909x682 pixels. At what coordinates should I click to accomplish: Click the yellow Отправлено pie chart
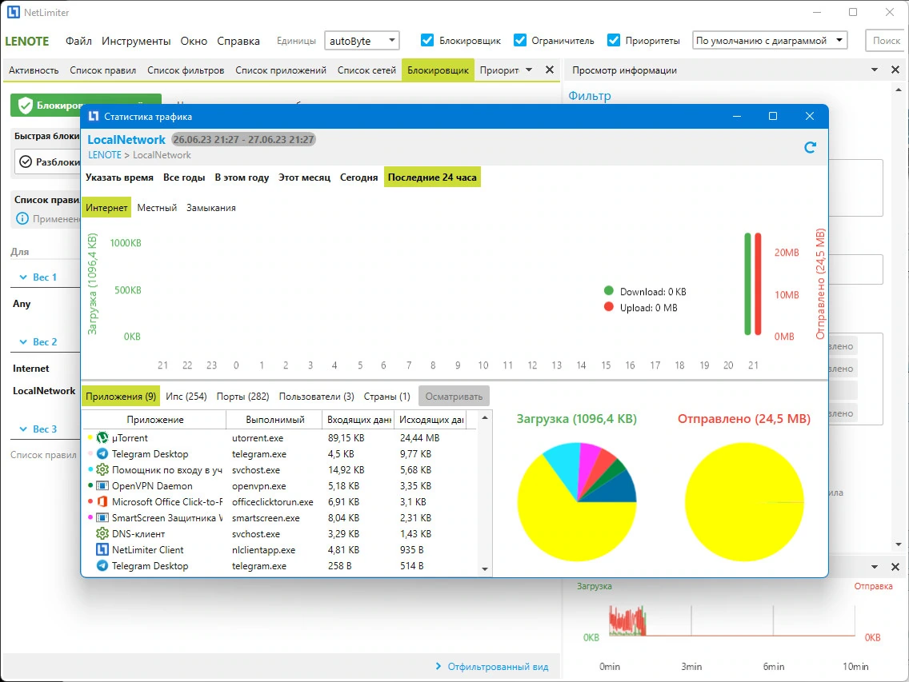744,502
